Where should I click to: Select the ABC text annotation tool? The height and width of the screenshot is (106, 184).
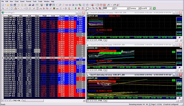pos(57,9)
